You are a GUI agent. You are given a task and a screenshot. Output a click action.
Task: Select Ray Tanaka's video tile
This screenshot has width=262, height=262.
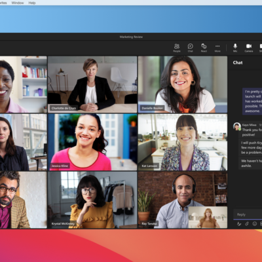tap(183, 200)
